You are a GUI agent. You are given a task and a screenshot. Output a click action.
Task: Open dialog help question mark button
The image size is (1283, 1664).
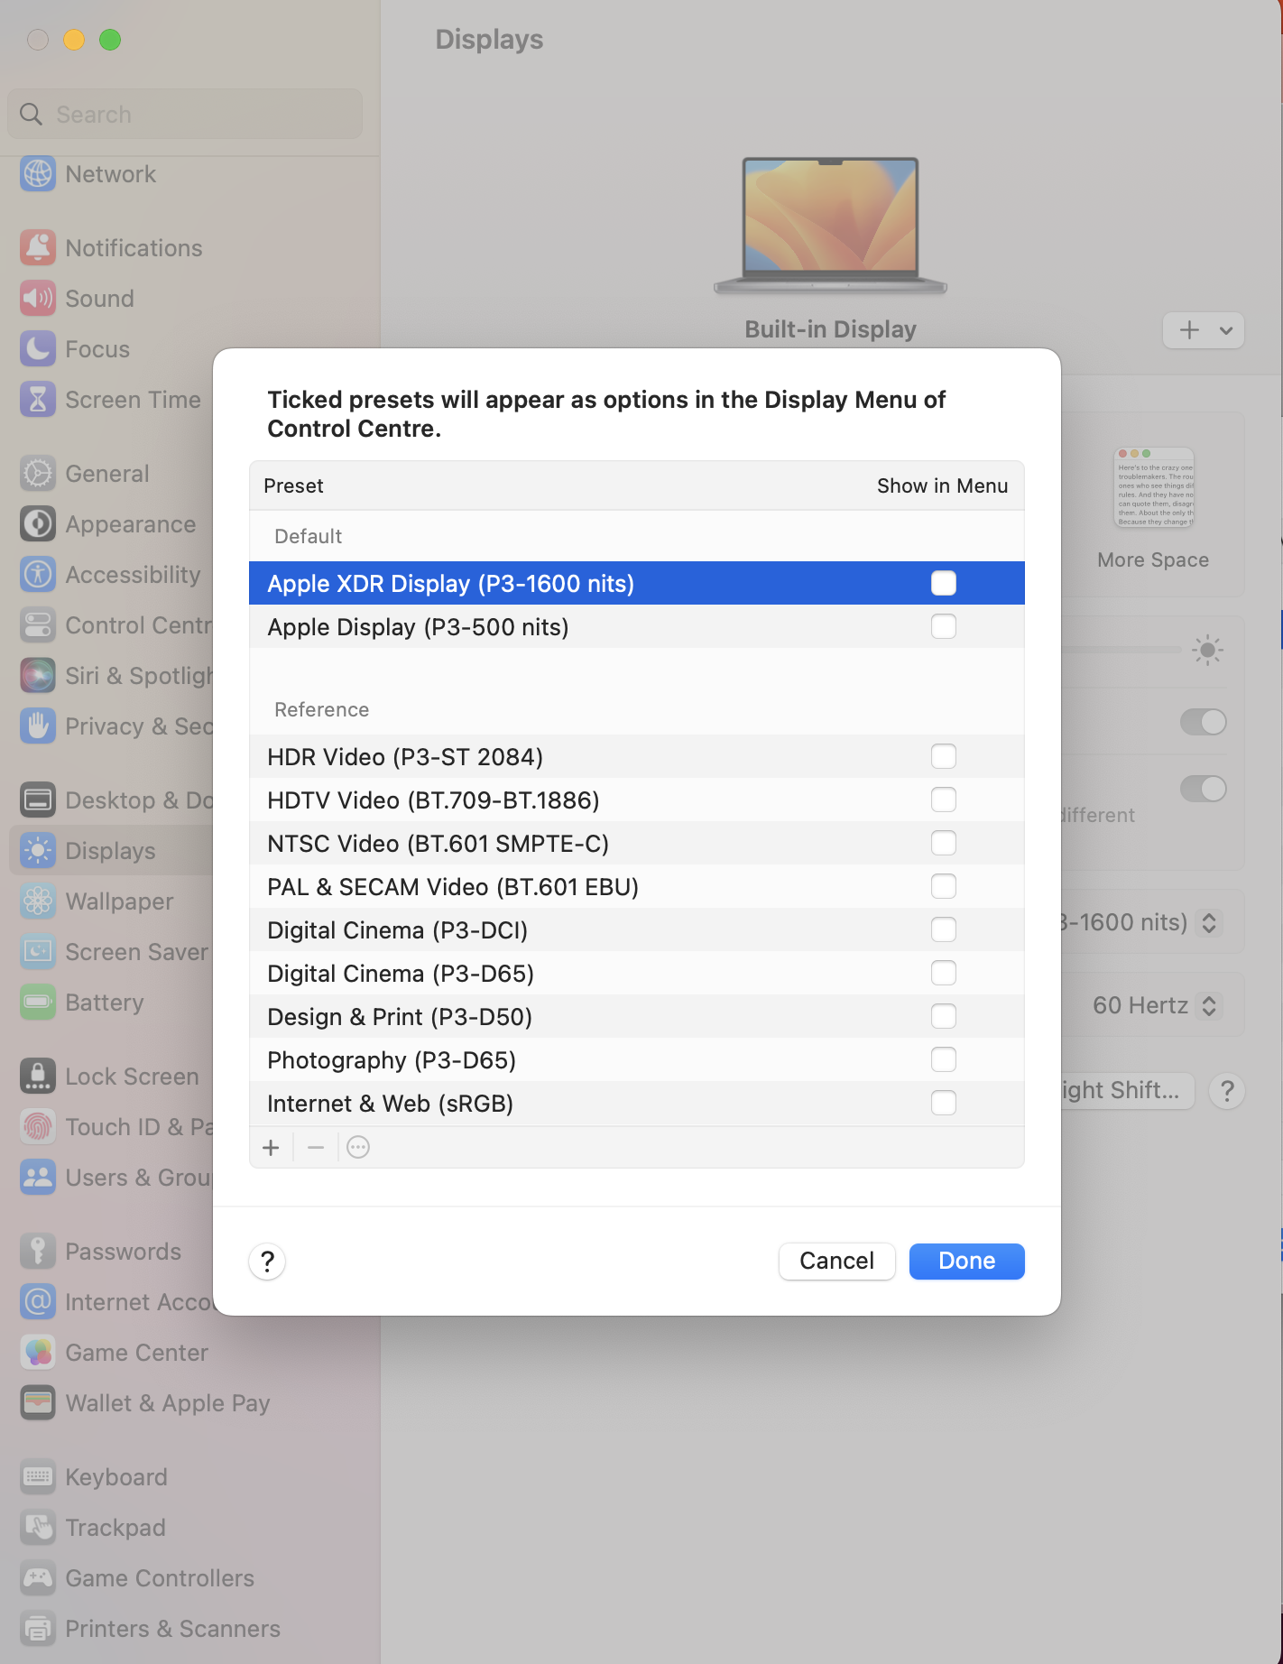(x=267, y=1262)
